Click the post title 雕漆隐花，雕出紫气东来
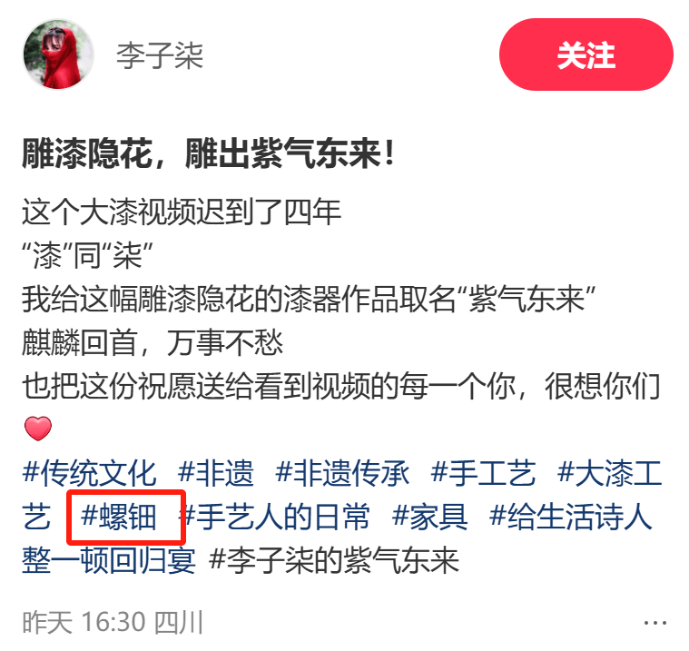 (208, 153)
